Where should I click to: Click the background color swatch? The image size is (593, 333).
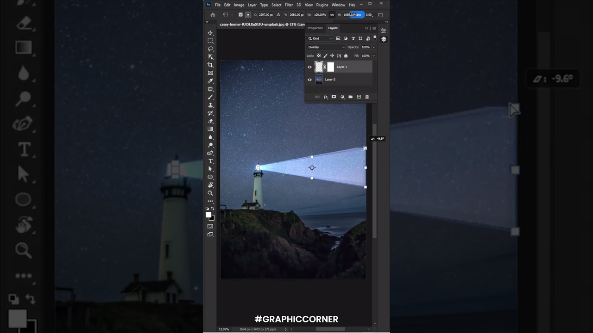[x=212, y=218]
